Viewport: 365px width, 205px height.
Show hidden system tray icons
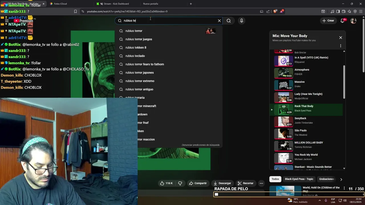(x=320, y=200)
